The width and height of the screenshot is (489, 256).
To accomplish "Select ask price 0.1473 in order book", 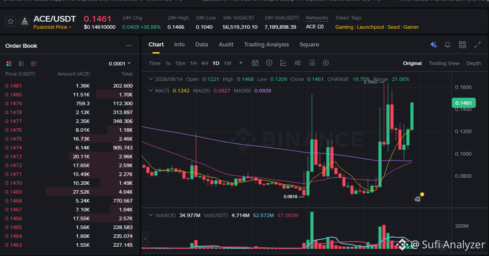I will click(13, 157).
